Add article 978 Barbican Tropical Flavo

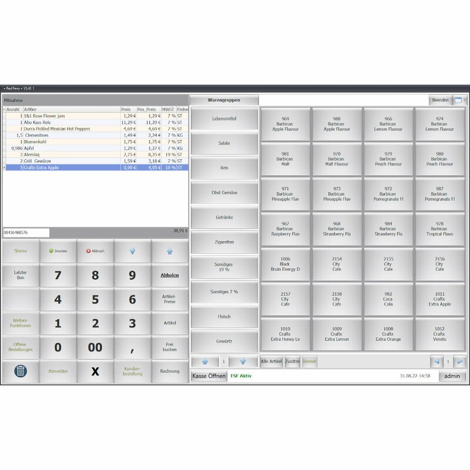coord(439,229)
